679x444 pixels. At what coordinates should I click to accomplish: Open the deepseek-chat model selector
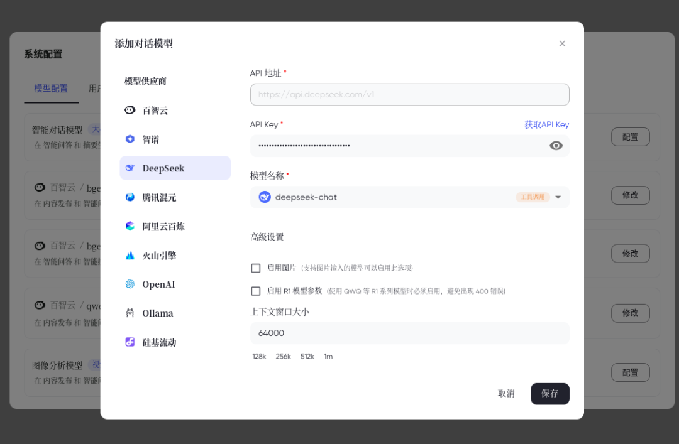pos(410,197)
